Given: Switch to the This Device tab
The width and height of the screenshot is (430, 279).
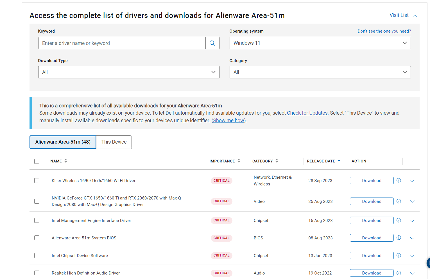Looking at the screenshot, I should pyautogui.click(x=114, y=142).
